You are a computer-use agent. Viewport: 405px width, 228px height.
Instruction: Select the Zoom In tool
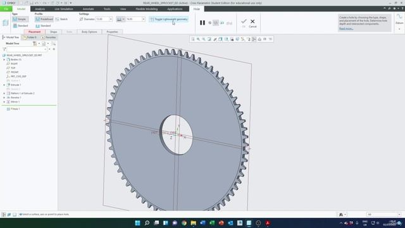pos(198,39)
